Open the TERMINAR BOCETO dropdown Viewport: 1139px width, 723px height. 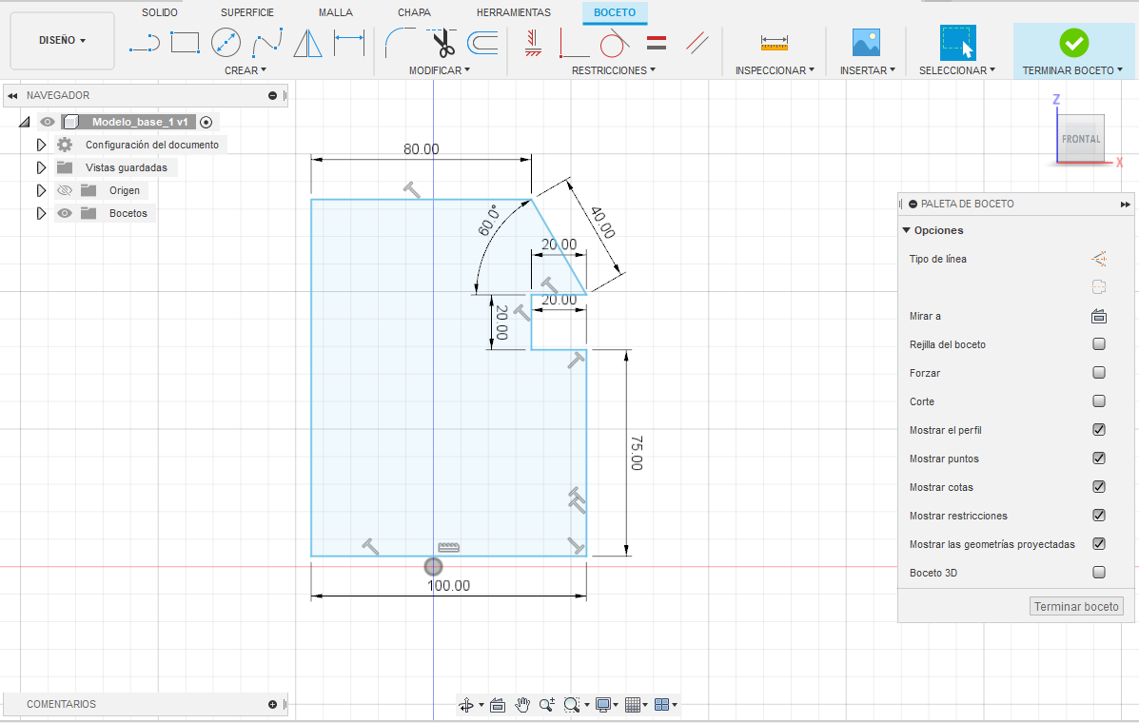tap(1073, 70)
